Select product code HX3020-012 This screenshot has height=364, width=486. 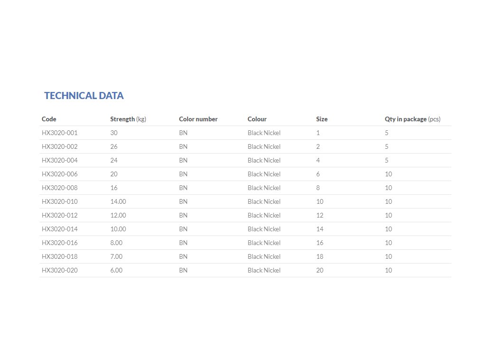tap(59, 215)
